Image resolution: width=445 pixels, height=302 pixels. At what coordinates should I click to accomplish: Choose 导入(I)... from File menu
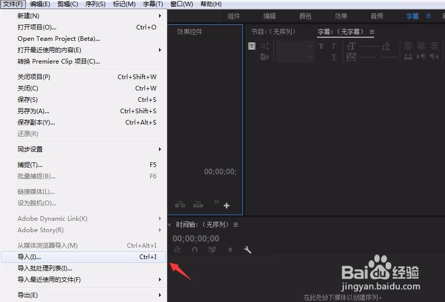tap(83, 257)
